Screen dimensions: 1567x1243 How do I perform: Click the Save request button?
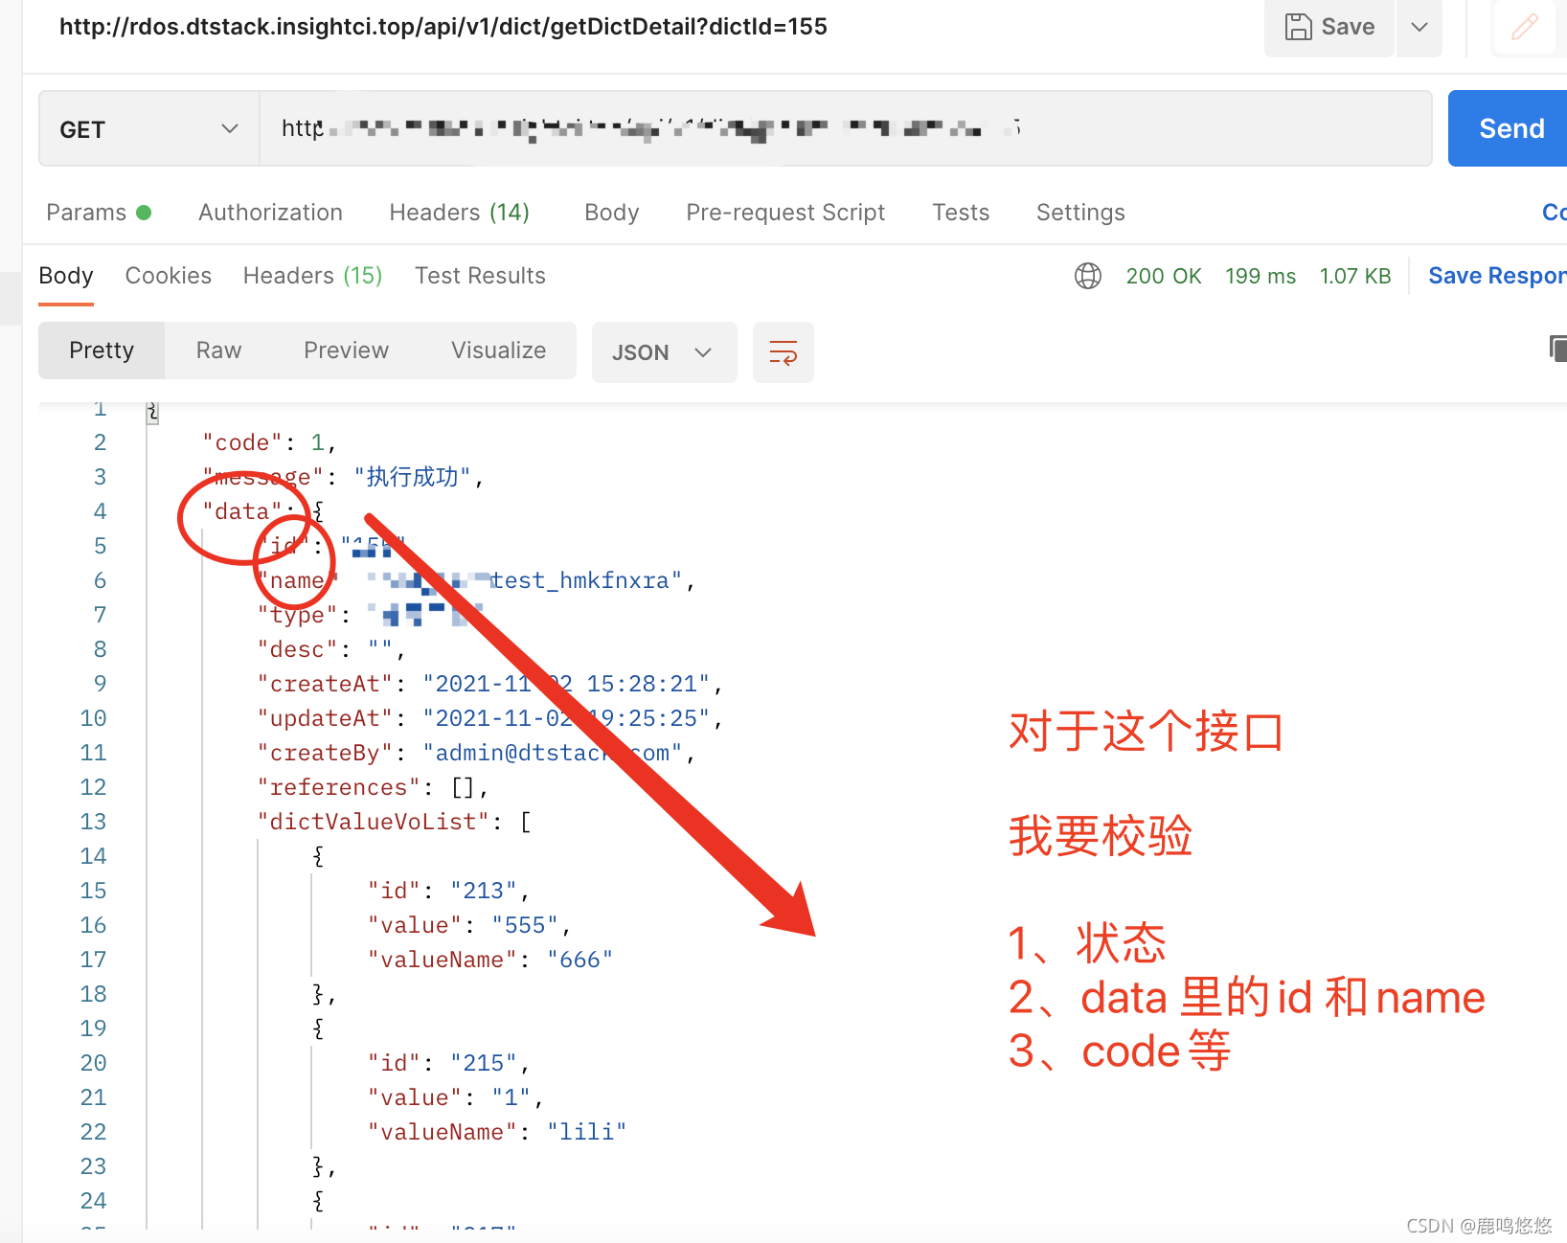tap(1329, 28)
